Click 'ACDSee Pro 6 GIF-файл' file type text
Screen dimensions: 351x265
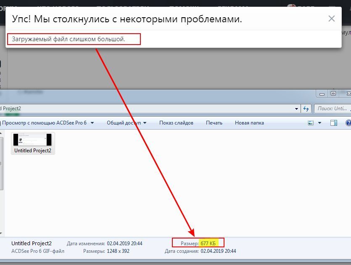pyautogui.click(x=38, y=251)
